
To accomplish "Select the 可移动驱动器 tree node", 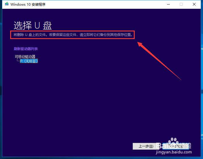I will point(25,57).
